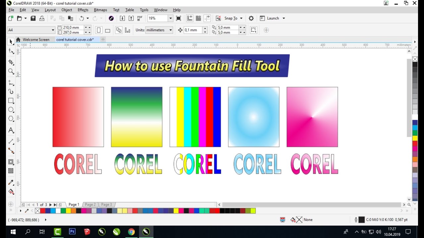Open the Layout menu
The image size is (424, 238).
click(x=50, y=10)
